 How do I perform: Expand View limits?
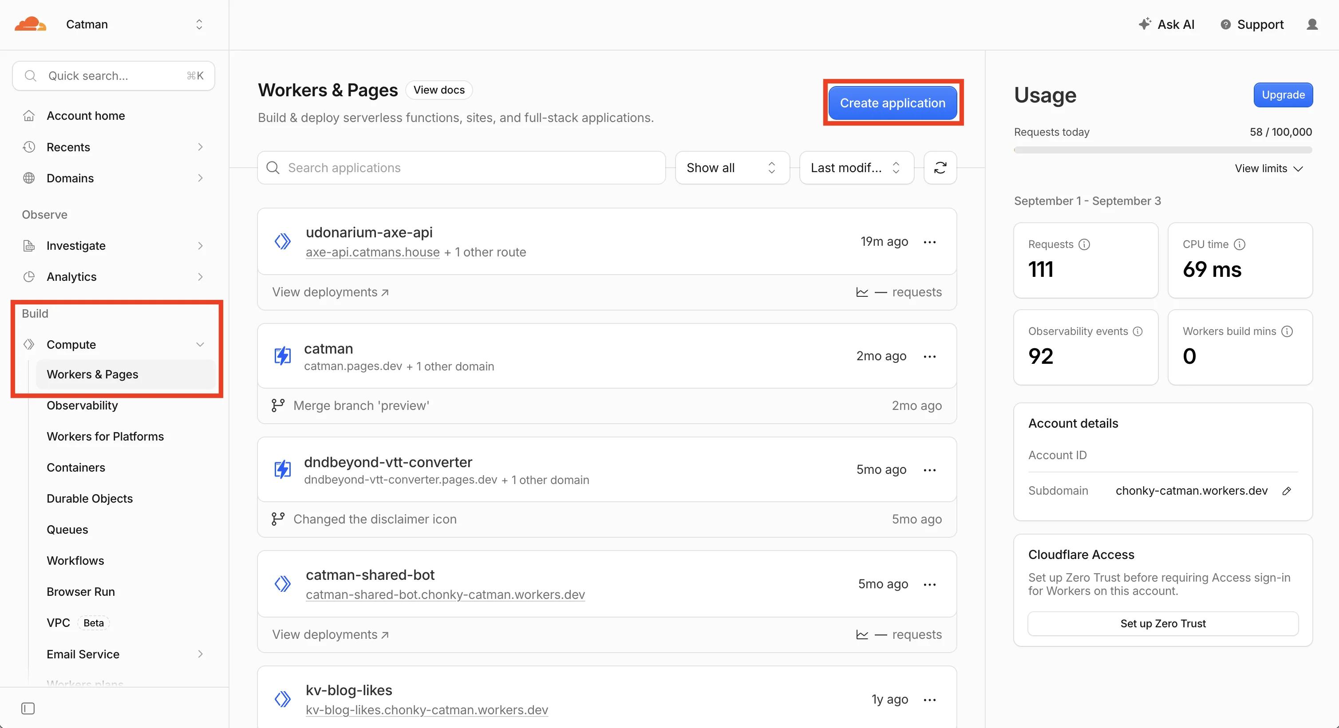[x=1269, y=169]
